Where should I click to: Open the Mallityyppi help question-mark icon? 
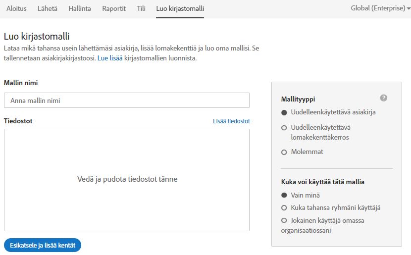pyautogui.click(x=383, y=98)
